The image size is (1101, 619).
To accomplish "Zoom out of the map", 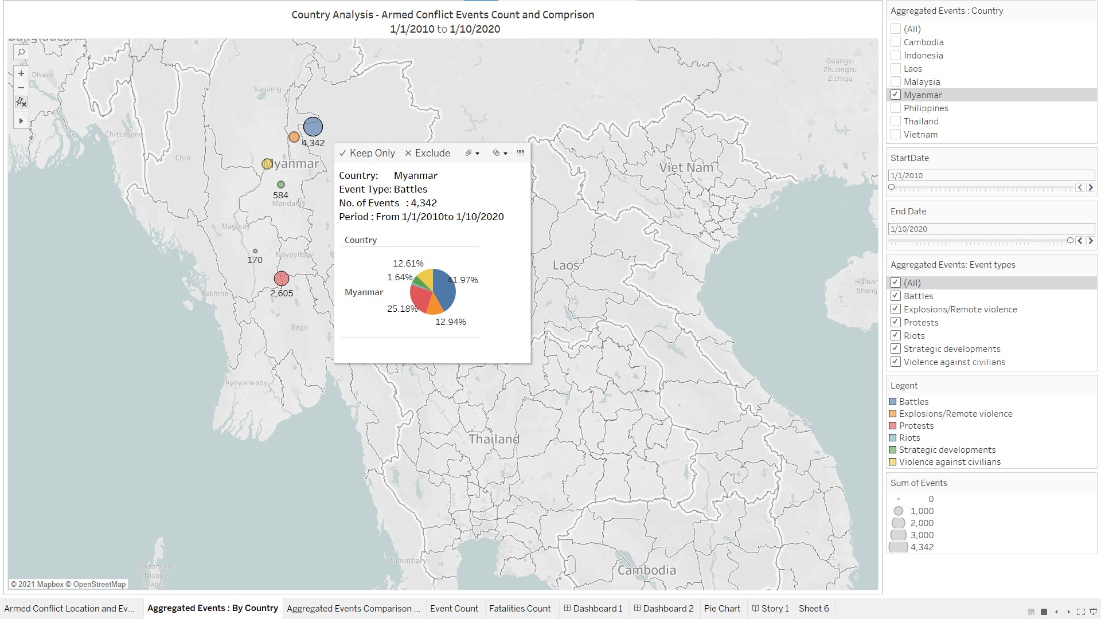I will click(21, 88).
